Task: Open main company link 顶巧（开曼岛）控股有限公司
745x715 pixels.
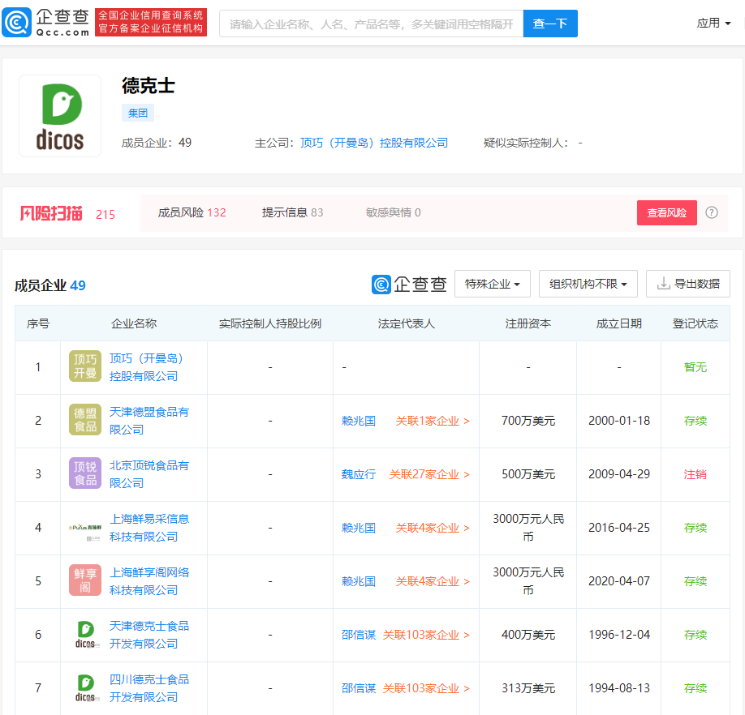Action: [374, 143]
